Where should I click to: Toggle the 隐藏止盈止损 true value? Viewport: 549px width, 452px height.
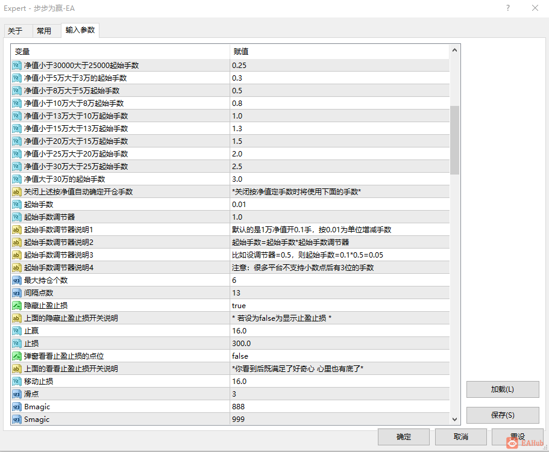[x=339, y=306]
